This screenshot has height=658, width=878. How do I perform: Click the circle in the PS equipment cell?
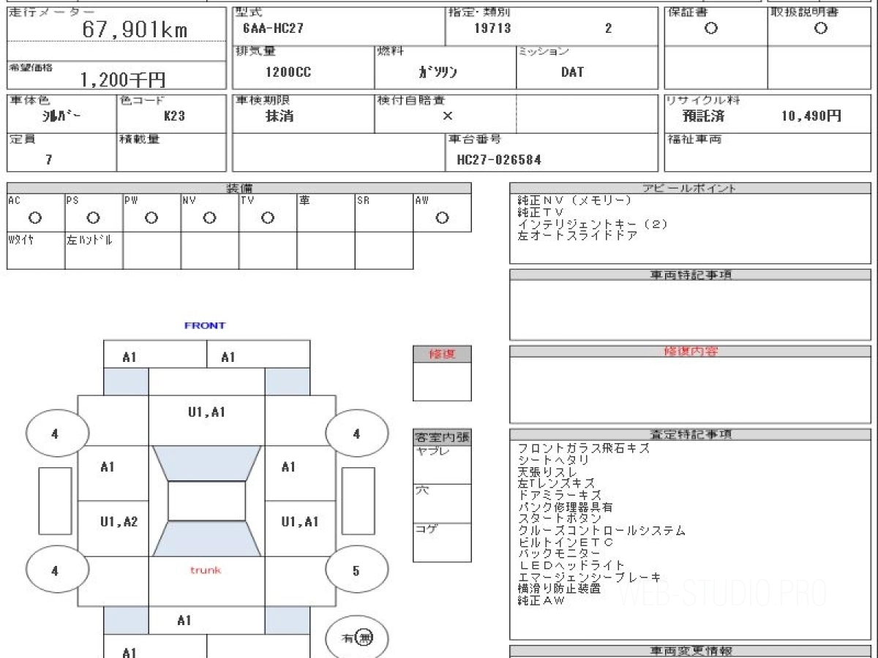tap(93, 218)
